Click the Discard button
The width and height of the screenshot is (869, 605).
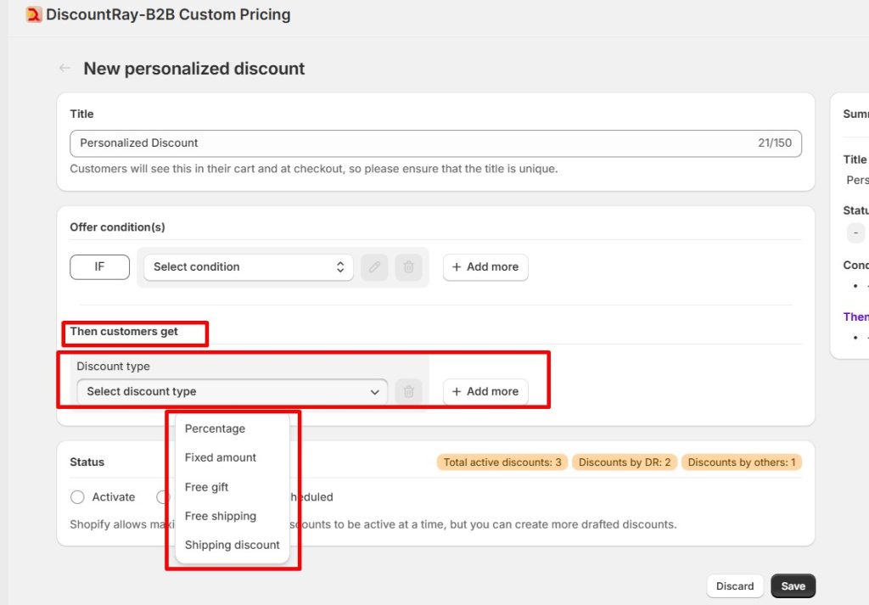coord(734,586)
